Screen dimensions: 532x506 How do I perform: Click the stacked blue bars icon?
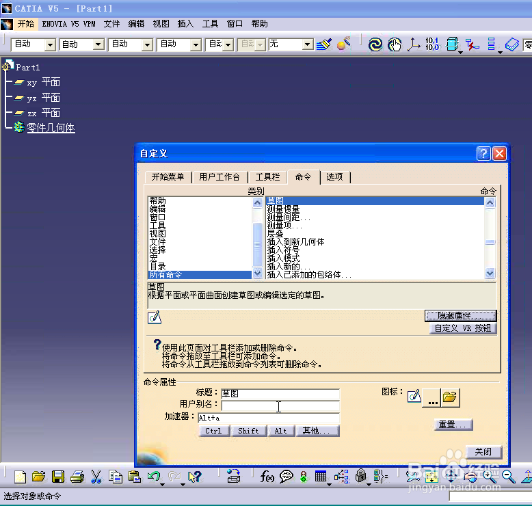pyautogui.click(x=491, y=44)
